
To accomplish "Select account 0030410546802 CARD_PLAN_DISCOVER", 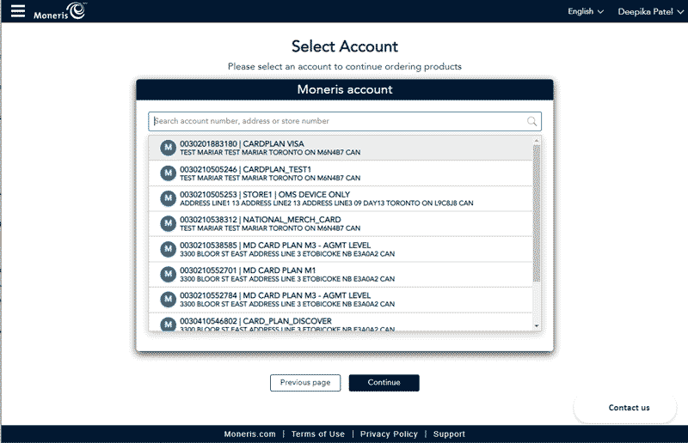I will point(341,322).
